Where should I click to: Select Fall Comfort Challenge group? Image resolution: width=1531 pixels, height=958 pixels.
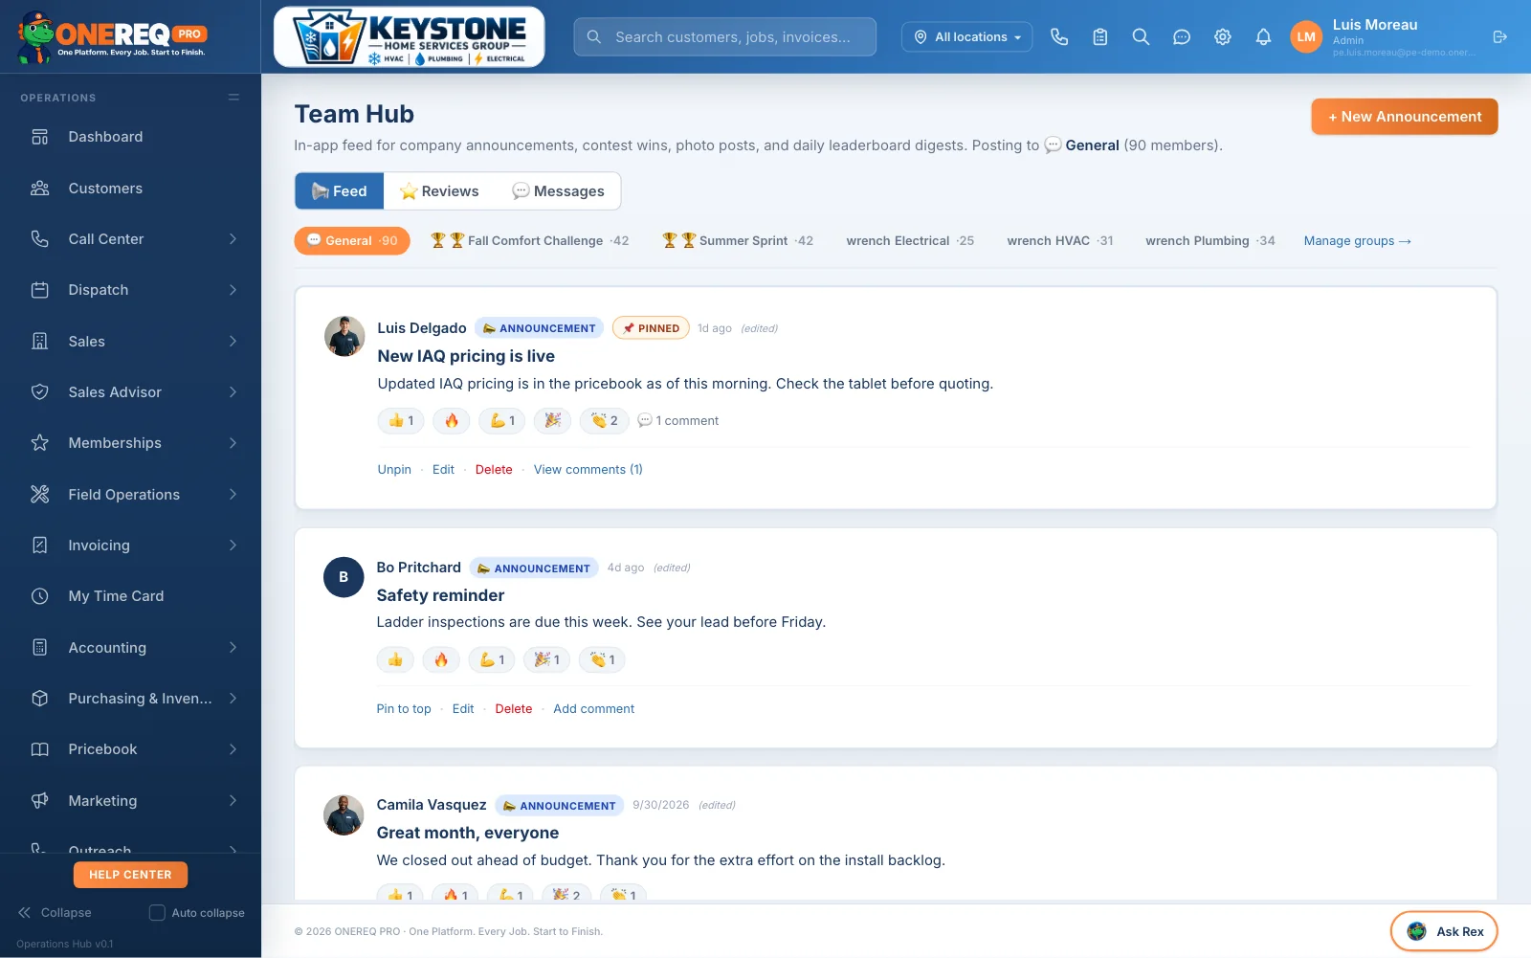click(x=529, y=241)
